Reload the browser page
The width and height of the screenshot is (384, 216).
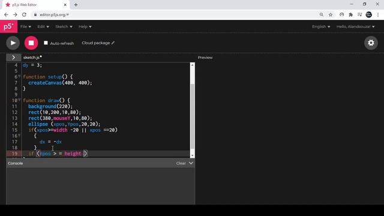(x=24, y=14)
